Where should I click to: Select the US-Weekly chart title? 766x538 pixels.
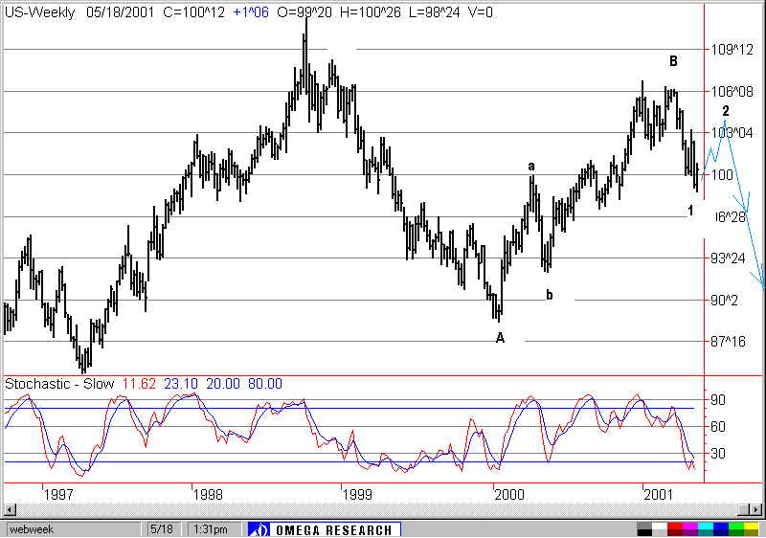[39, 12]
